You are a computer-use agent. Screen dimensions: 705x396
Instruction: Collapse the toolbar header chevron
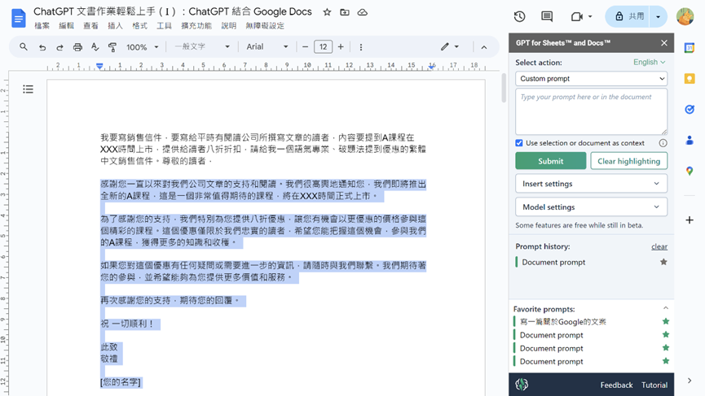pyautogui.click(x=484, y=47)
